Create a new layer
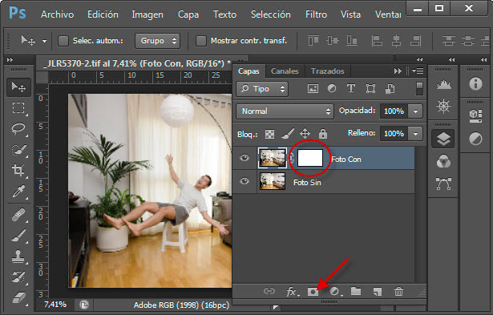 point(378,292)
